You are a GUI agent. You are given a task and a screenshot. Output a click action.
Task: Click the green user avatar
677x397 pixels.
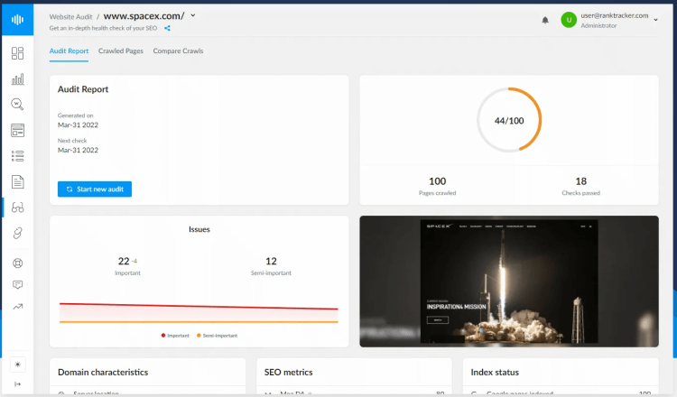[x=569, y=20]
